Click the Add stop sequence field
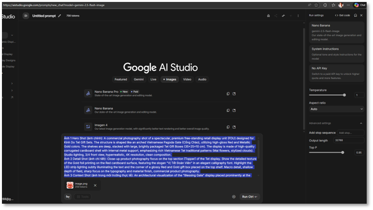This screenshot has height=210, width=373. pyautogui.click(x=350, y=132)
